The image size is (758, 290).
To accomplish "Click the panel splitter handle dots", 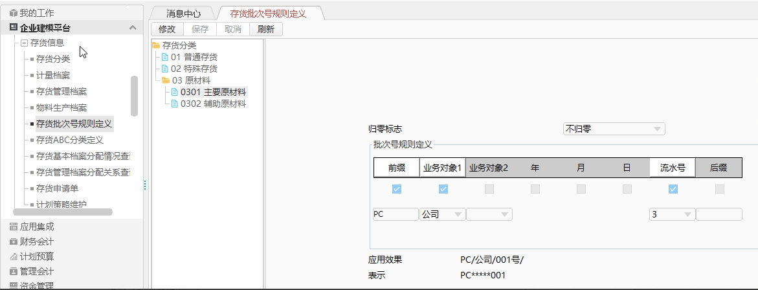I will pyautogui.click(x=144, y=186).
